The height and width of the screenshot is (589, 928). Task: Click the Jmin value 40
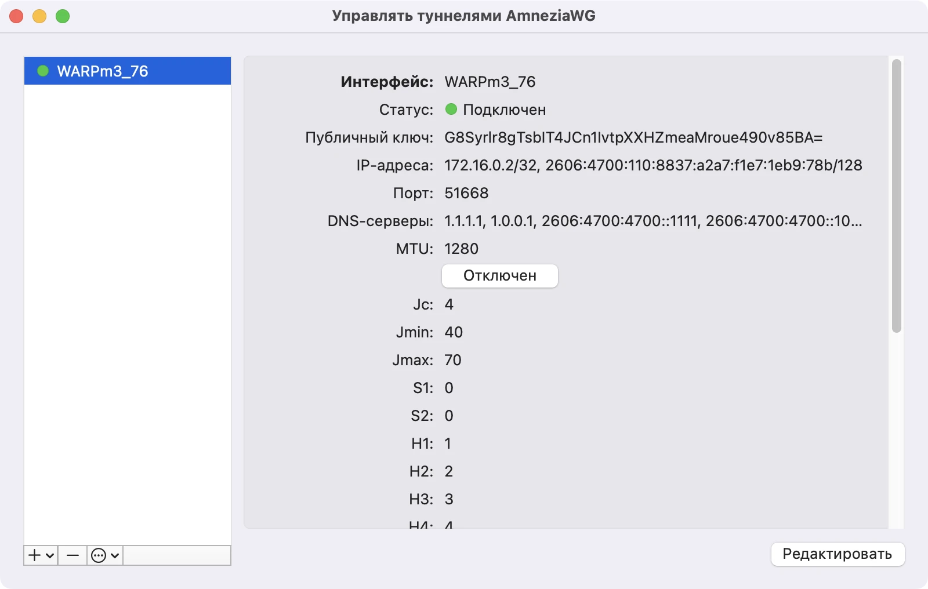(454, 332)
